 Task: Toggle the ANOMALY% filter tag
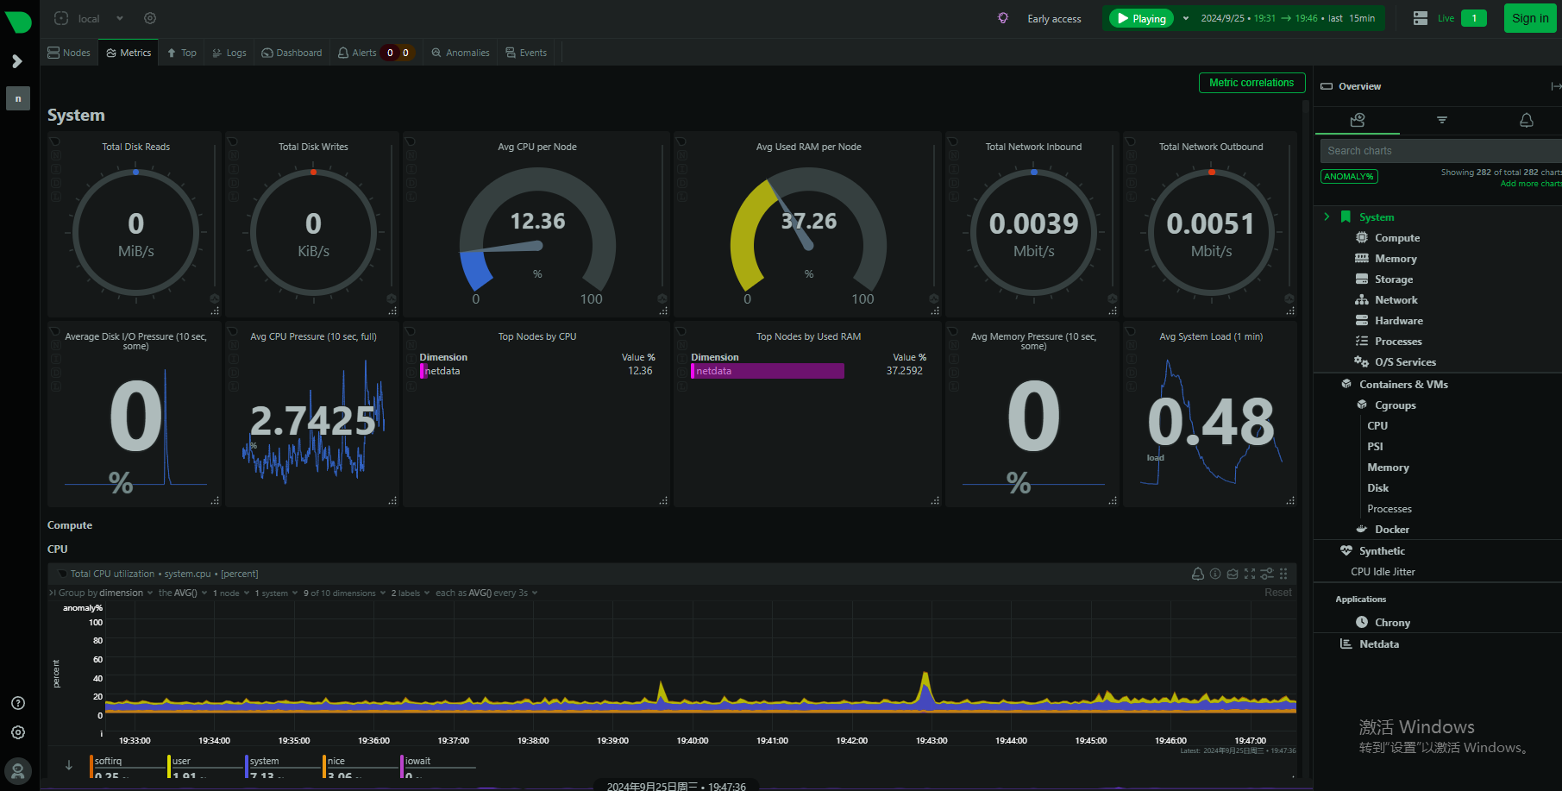click(x=1349, y=177)
